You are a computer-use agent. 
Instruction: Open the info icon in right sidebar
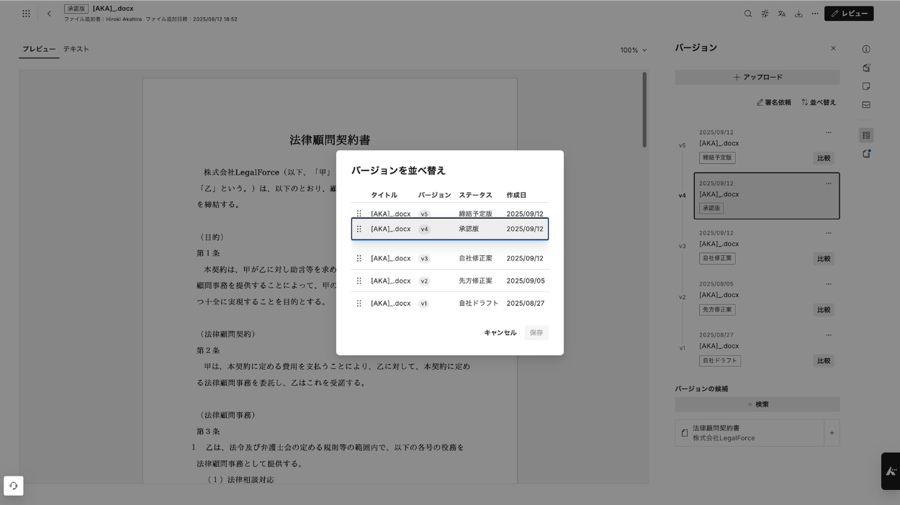point(866,49)
